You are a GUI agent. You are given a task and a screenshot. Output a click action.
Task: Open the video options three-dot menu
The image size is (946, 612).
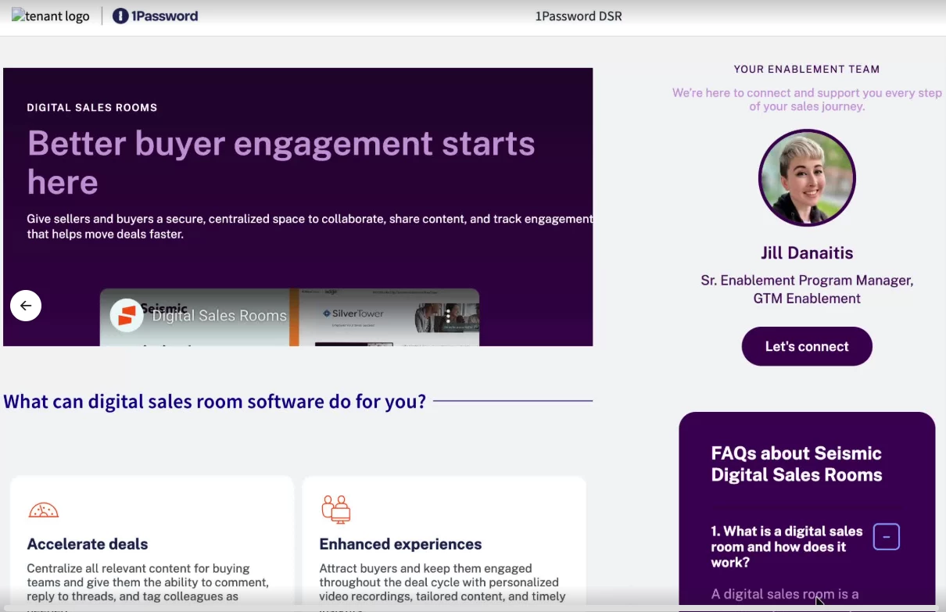click(448, 316)
